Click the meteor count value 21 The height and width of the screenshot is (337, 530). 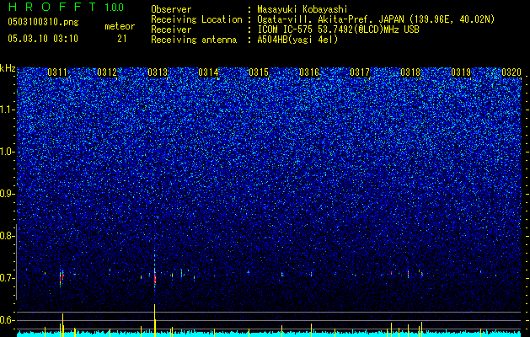pos(122,39)
